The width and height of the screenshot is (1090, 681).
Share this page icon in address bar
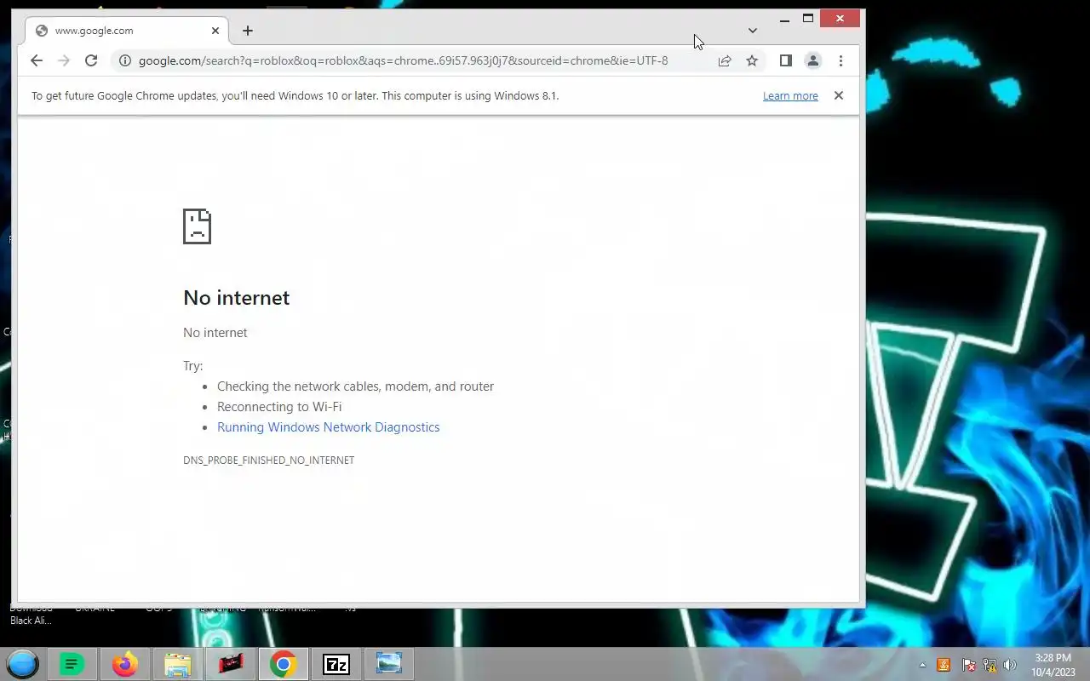[x=725, y=60]
